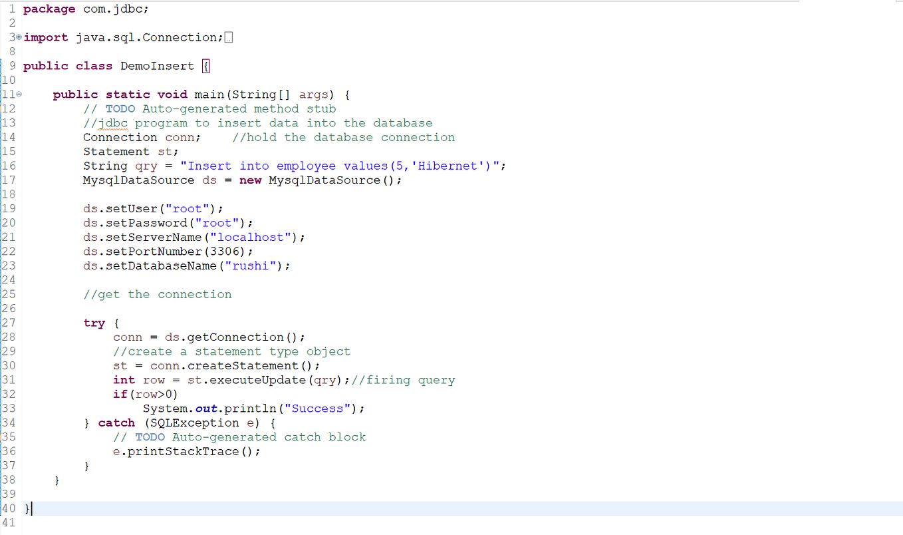This screenshot has width=903, height=535.
Task: Click the DemoInsert class name
Action: click(x=158, y=65)
